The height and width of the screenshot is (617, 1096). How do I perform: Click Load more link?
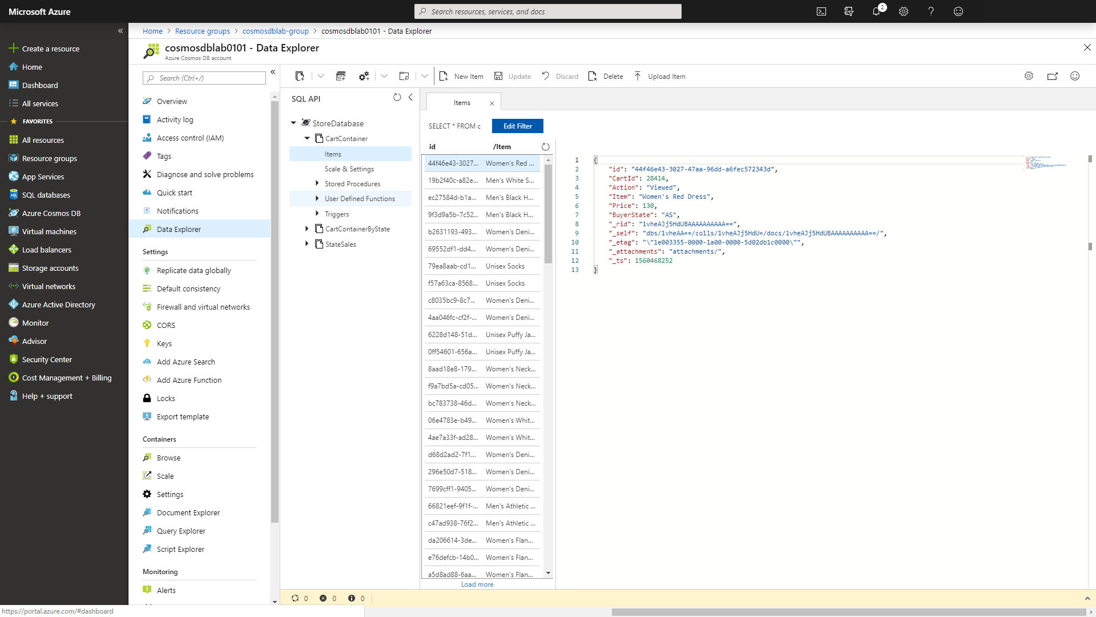[x=477, y=584]
